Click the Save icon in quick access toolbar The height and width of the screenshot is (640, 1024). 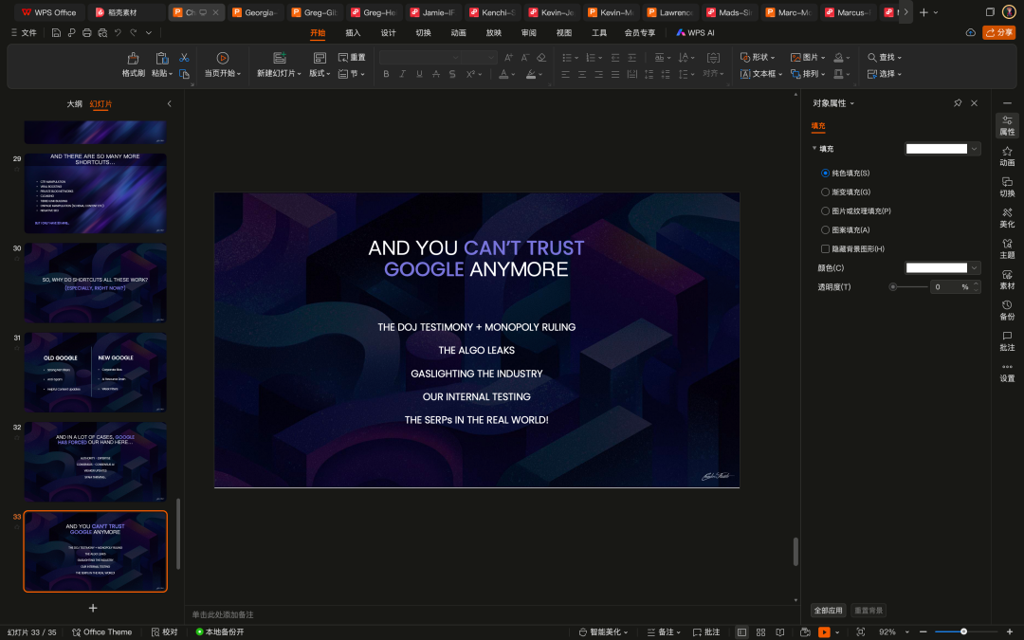[56, 32]
